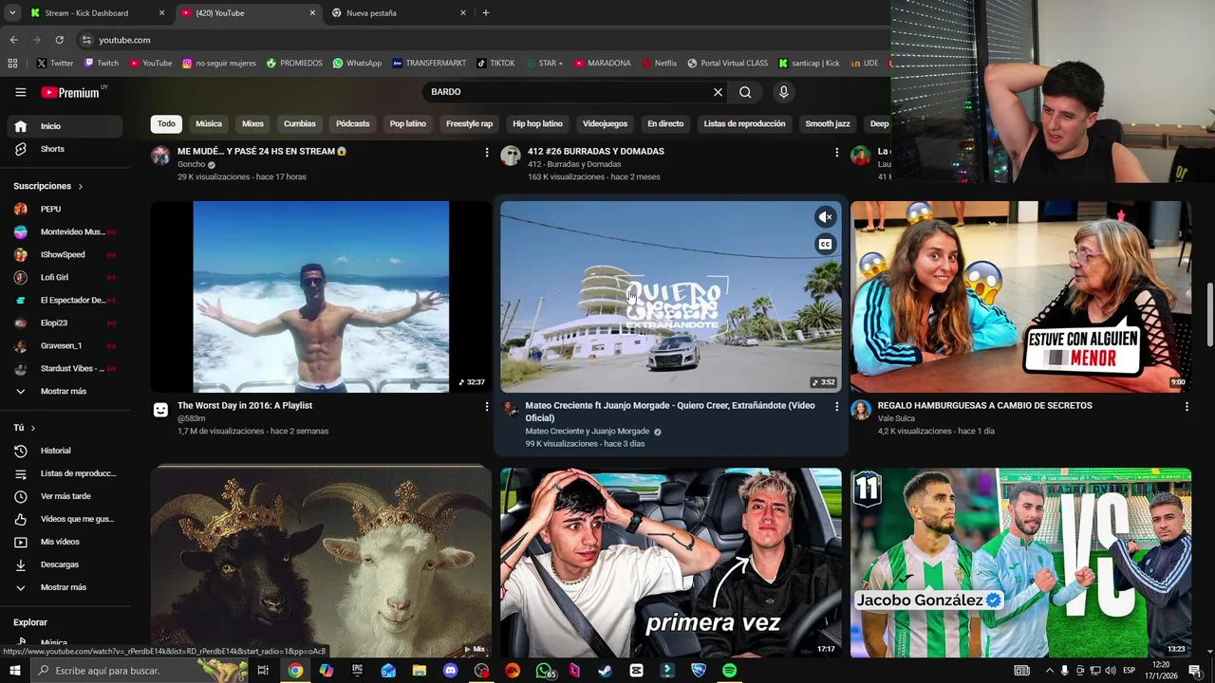
Task: Open Ver más tarde in sidebar
Action: coord(65,496)
